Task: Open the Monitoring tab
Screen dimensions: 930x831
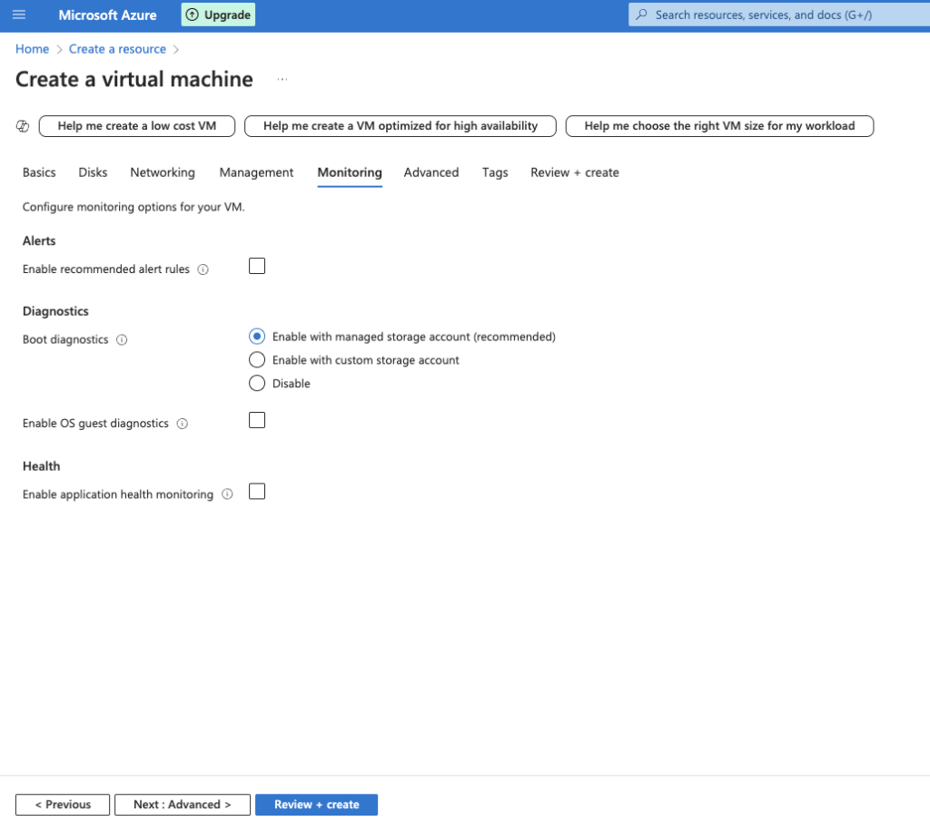Action: (350, 172)
